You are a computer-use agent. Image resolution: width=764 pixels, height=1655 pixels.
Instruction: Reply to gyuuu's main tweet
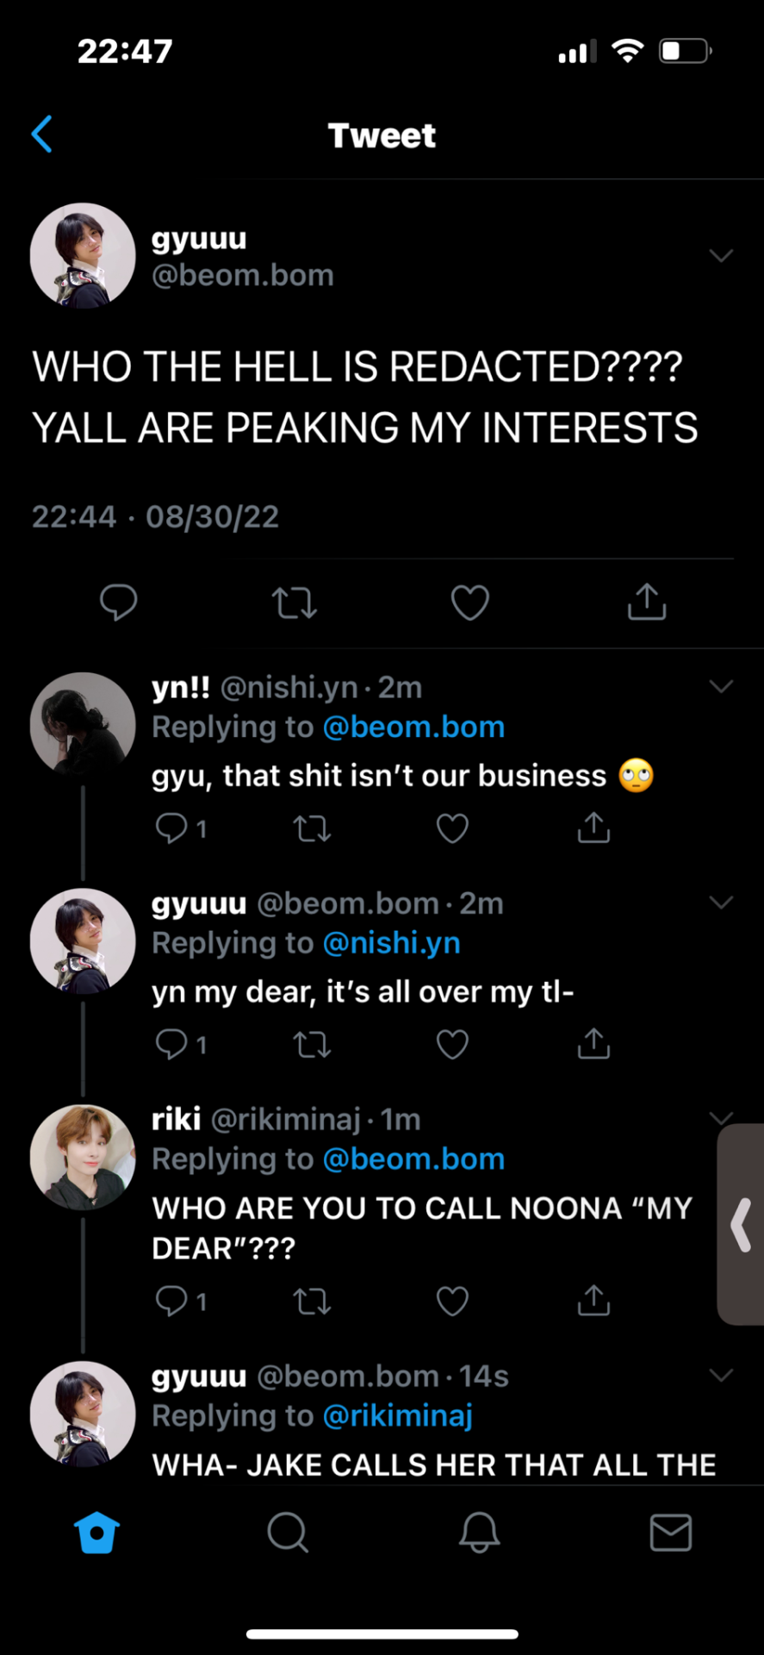[119, 602]
